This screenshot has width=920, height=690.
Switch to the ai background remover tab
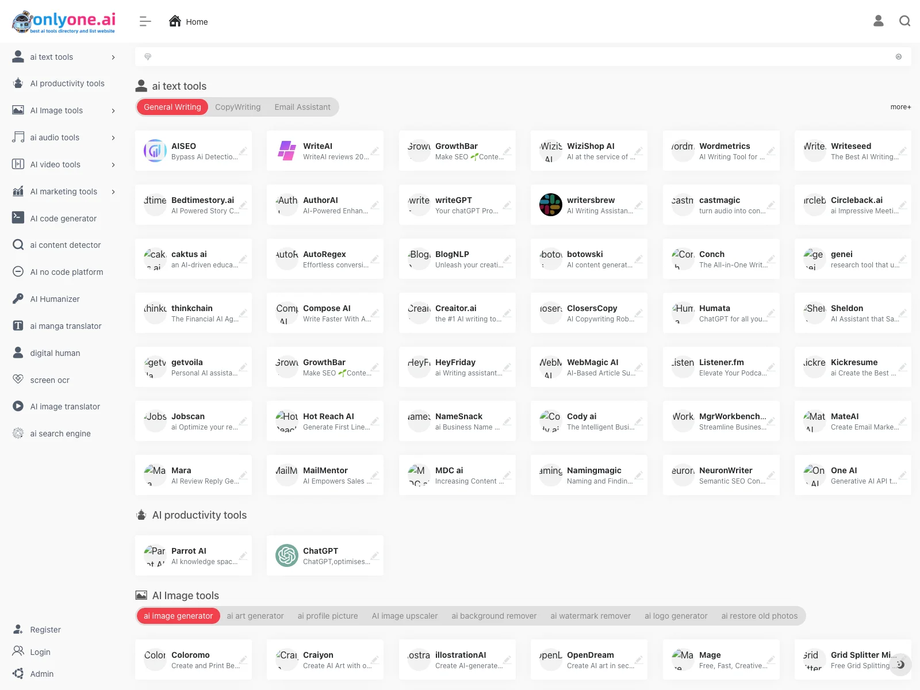click(x=494, y=616)
